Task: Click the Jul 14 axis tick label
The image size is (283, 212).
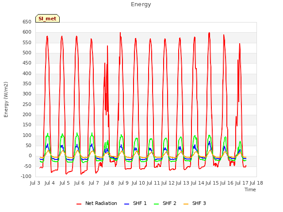Action: (197, 183)
